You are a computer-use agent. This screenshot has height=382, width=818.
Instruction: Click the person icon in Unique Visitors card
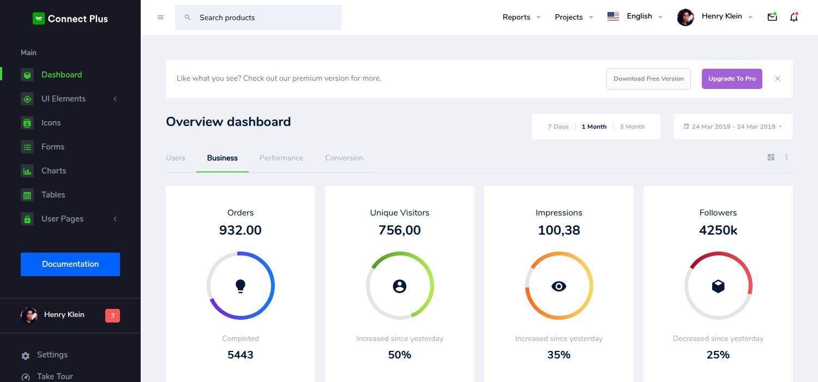[x=400, y=286]
